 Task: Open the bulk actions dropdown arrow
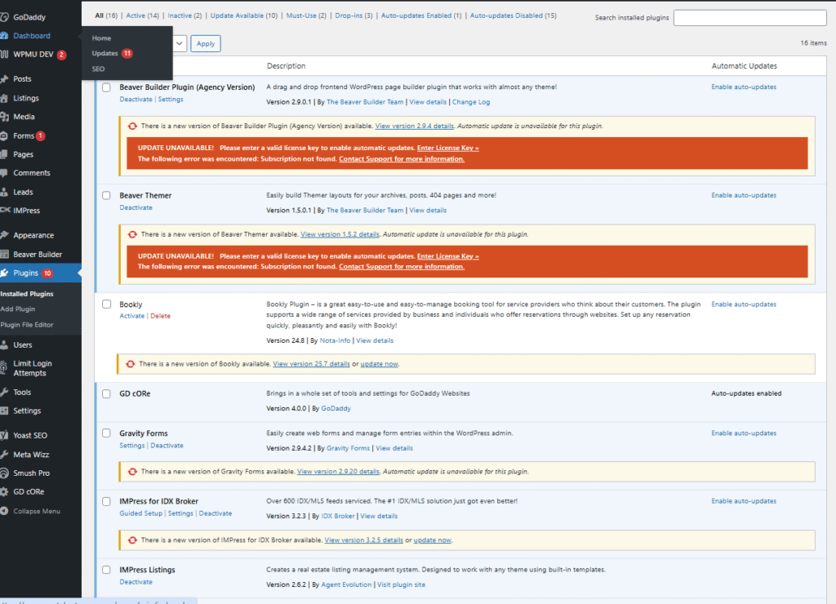click(180, 44)
